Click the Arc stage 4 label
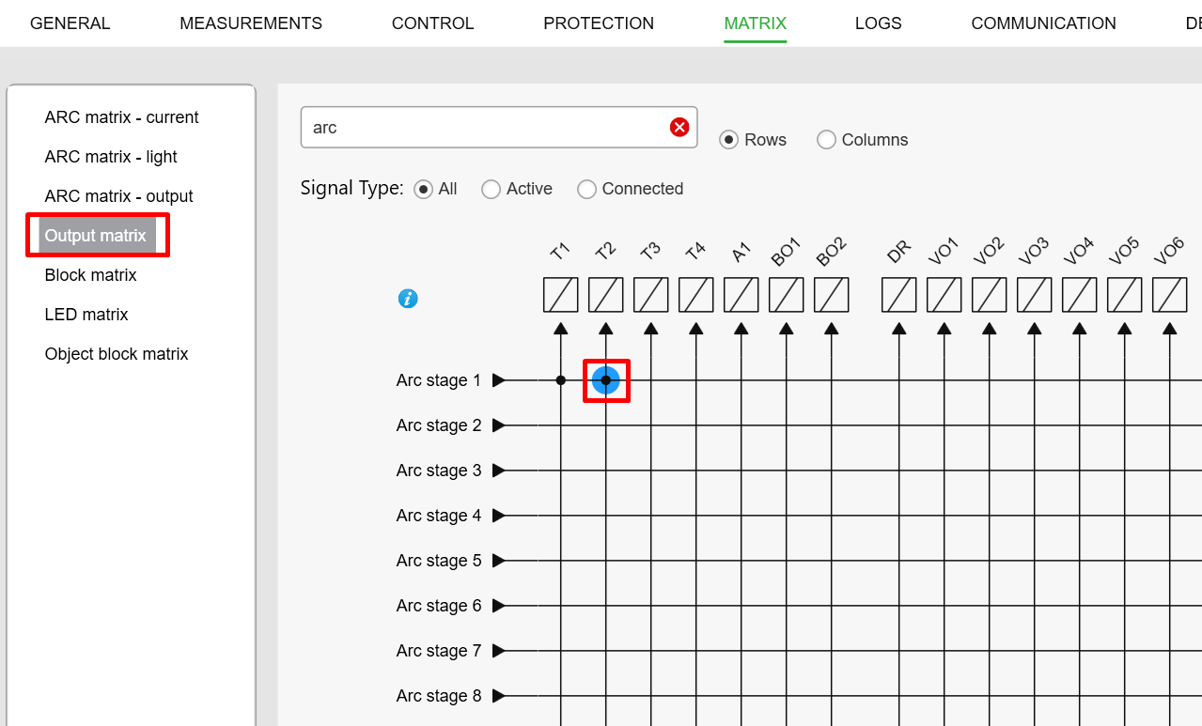 [x=439, y=516]
